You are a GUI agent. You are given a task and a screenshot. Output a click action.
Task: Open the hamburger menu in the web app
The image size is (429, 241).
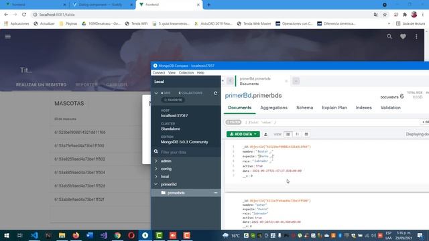(x=7, y=36)
